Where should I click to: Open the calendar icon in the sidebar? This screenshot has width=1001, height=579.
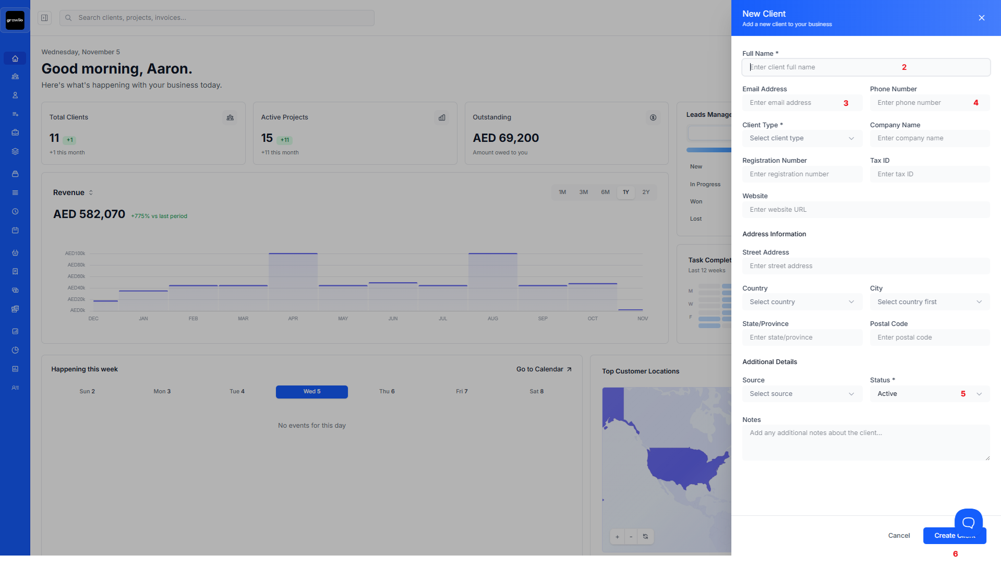15,230
